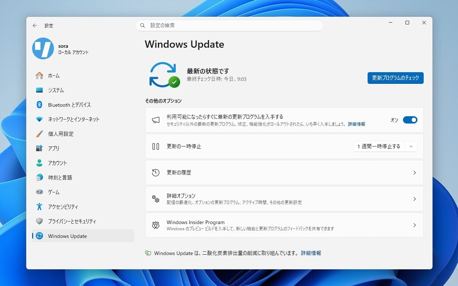
Task: Select アカウント label in the sidebar
Action: click(58, 163)
